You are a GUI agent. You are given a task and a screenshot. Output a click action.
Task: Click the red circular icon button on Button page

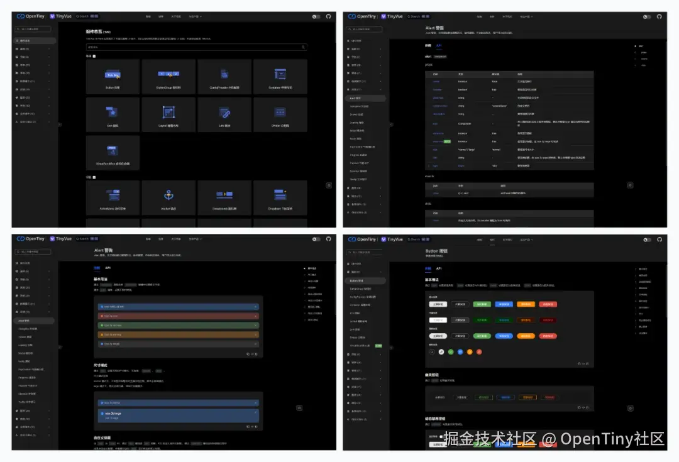(479, 352)
